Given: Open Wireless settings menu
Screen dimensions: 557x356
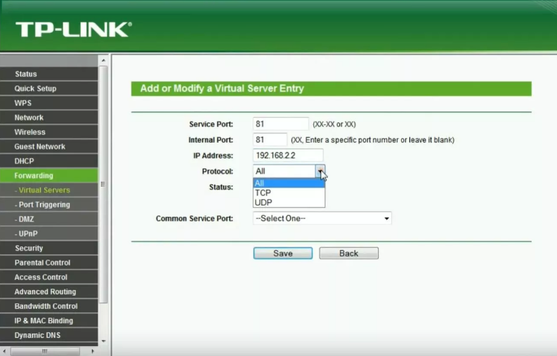Looking at the screenshot, I should (x=49, y=132).
